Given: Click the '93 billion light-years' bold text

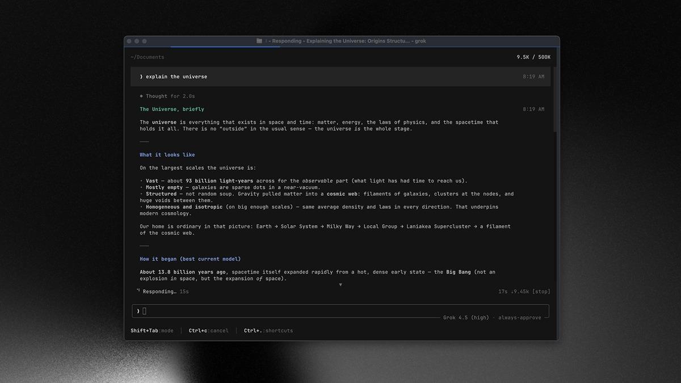Looking at the screenshot, I should [219, 181].
